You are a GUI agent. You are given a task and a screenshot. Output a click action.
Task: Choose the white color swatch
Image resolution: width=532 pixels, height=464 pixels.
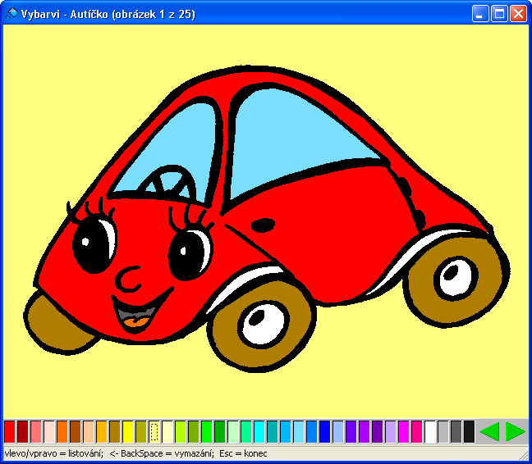pyautogui.click(x=430, y=431)
